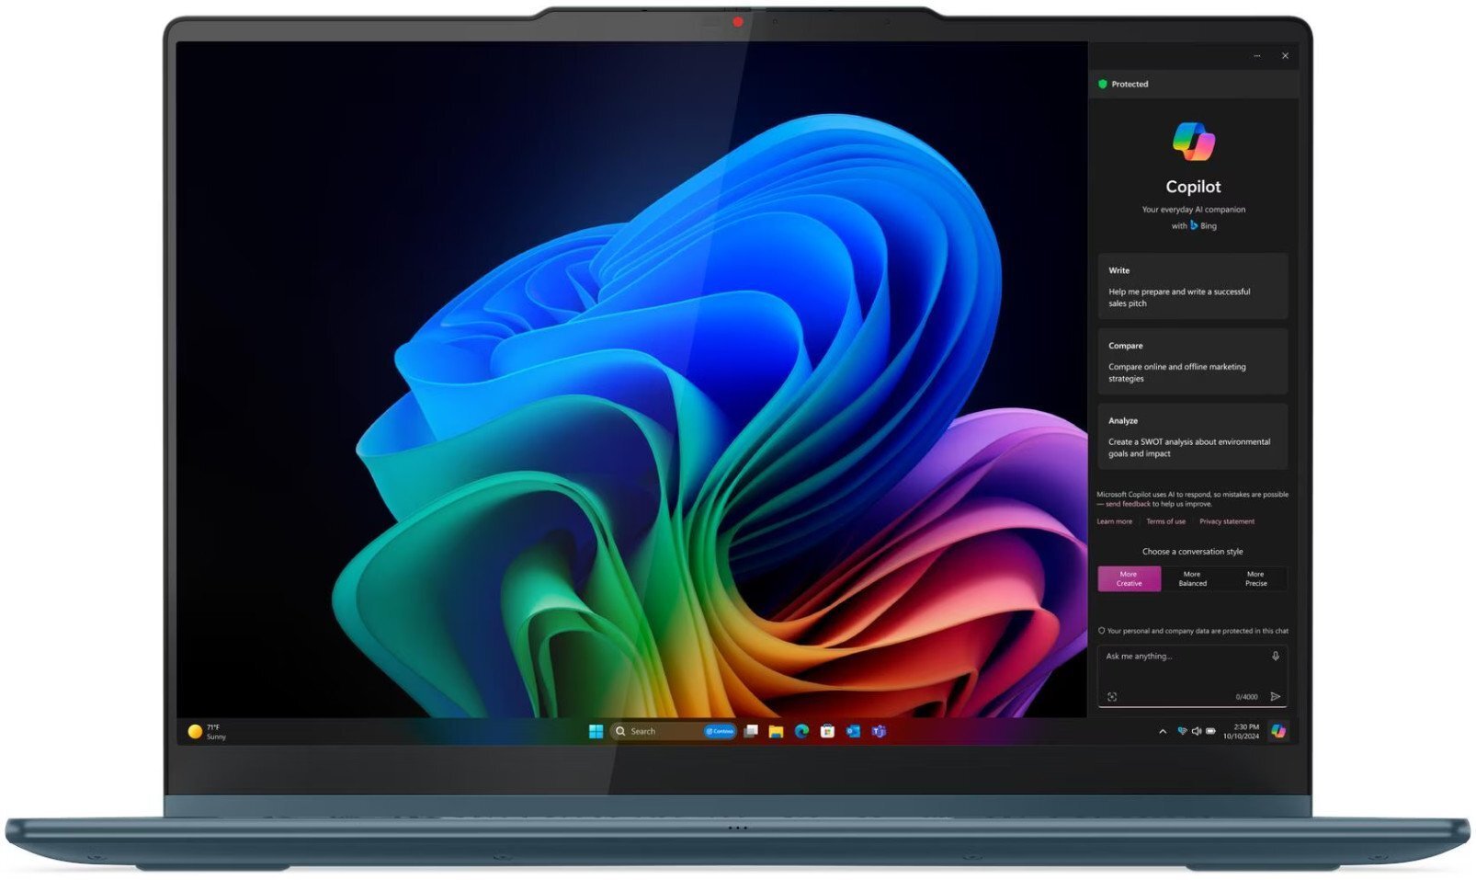Image resolution: width=1476 pixels, height=880 pixels.
Task: Click the send message arrow icon
Action: coord(1275,697)
